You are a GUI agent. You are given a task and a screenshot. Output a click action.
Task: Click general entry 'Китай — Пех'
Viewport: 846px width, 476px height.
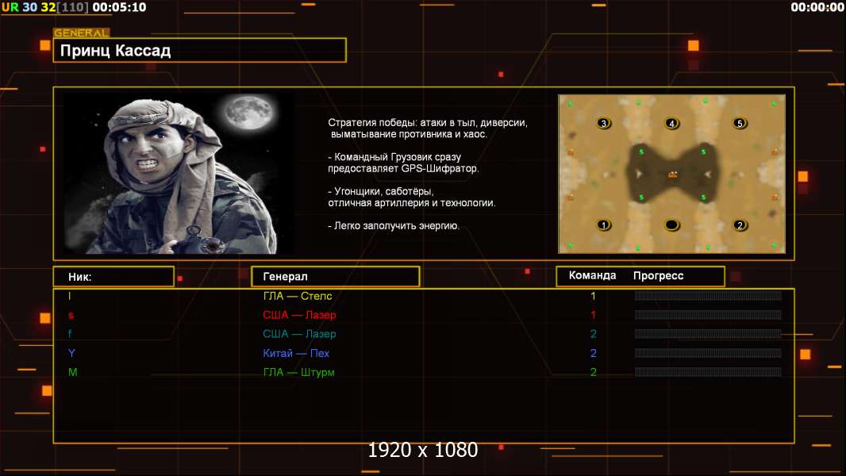coord(296,353)
